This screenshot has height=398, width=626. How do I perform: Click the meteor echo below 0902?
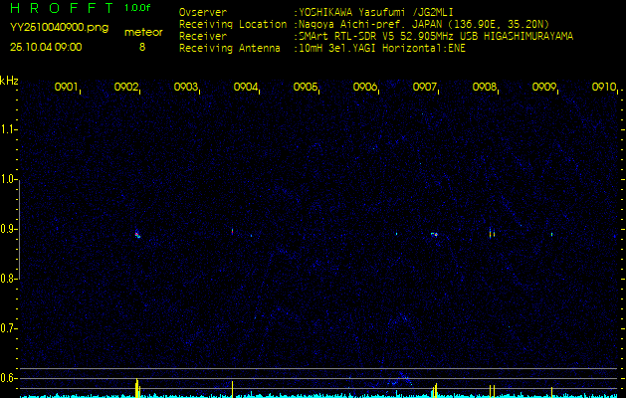coord(137,236)
